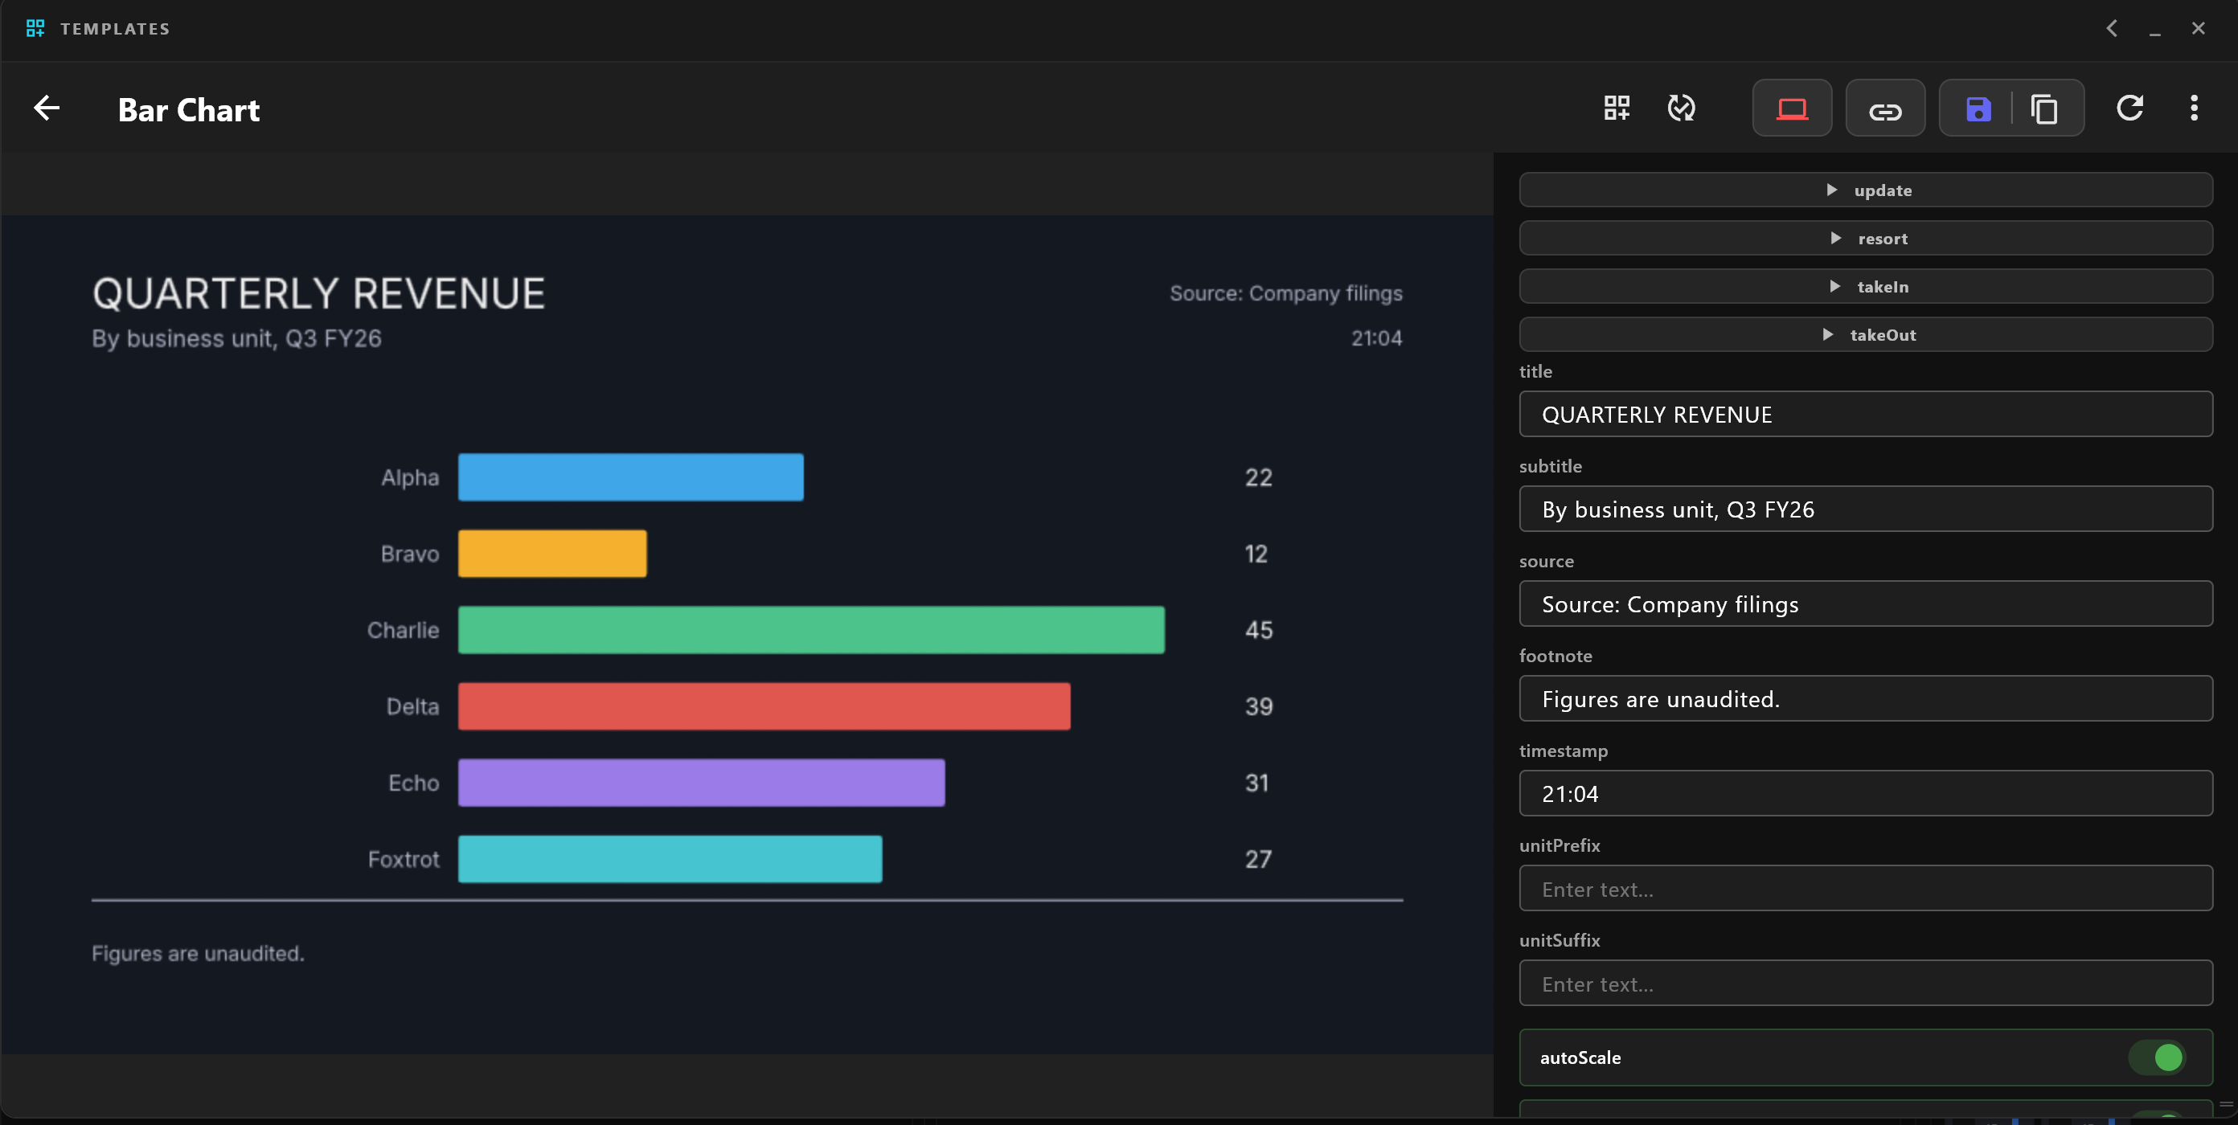Open the three-dot more options menu
This screenshot has width=2238, height=1125.
[2194, 108]
